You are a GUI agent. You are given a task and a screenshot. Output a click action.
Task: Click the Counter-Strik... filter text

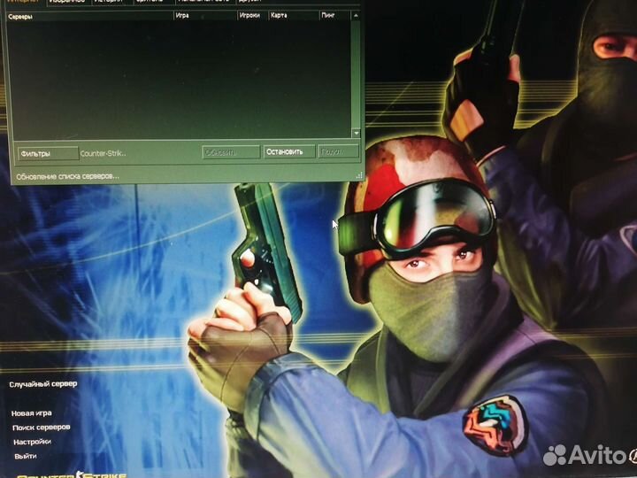click(x=103, y=154)
